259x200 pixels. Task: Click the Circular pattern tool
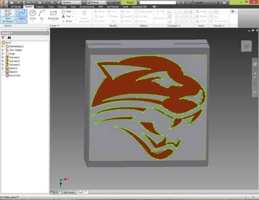point(142,16)
